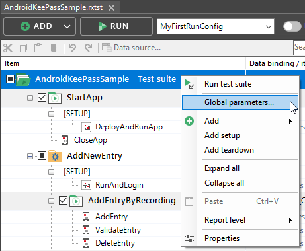The width and height of the screenshot is (305, 251).
Task: Select the DeployAndRunApp module icon
Action: (x=86, y=127)
